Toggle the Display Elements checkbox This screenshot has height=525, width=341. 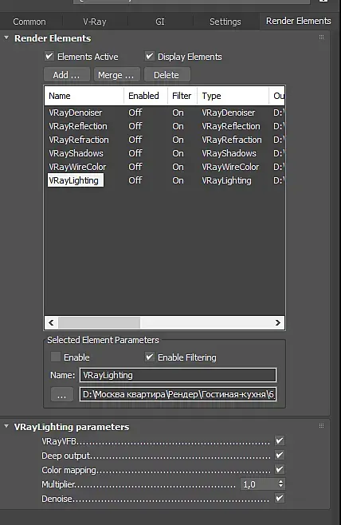coord(150,56)
